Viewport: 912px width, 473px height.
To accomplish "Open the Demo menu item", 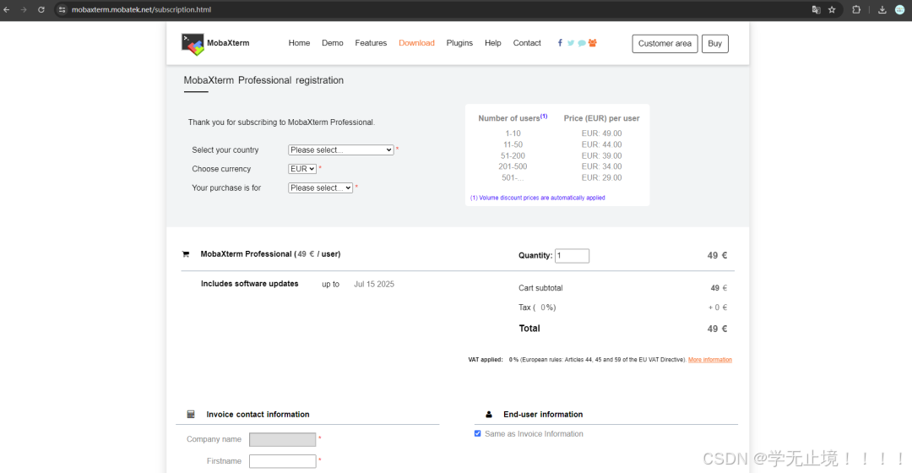I will point(332,43).
